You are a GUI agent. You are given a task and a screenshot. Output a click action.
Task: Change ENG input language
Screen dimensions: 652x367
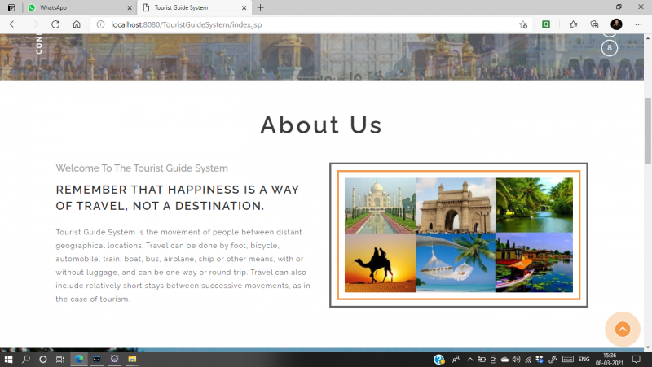point(584,359)
